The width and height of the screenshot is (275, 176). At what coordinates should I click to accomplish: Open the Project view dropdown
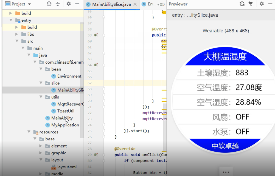pyautogui.click(x=29, y=4)
